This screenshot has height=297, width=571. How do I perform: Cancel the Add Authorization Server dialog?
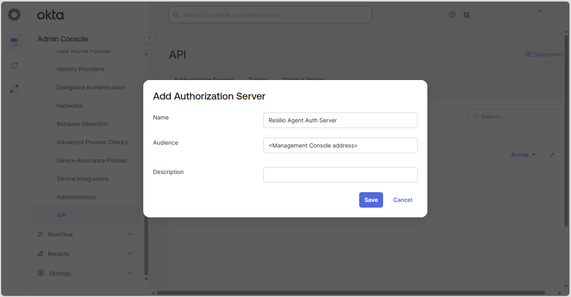(x=403, y=200)
